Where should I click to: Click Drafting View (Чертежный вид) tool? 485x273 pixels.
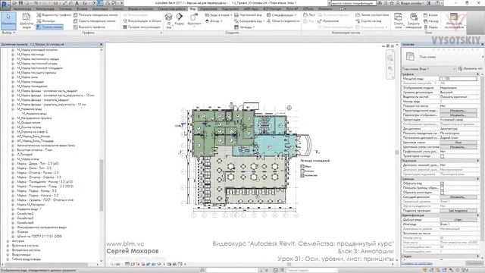click(x=248, y=15)
